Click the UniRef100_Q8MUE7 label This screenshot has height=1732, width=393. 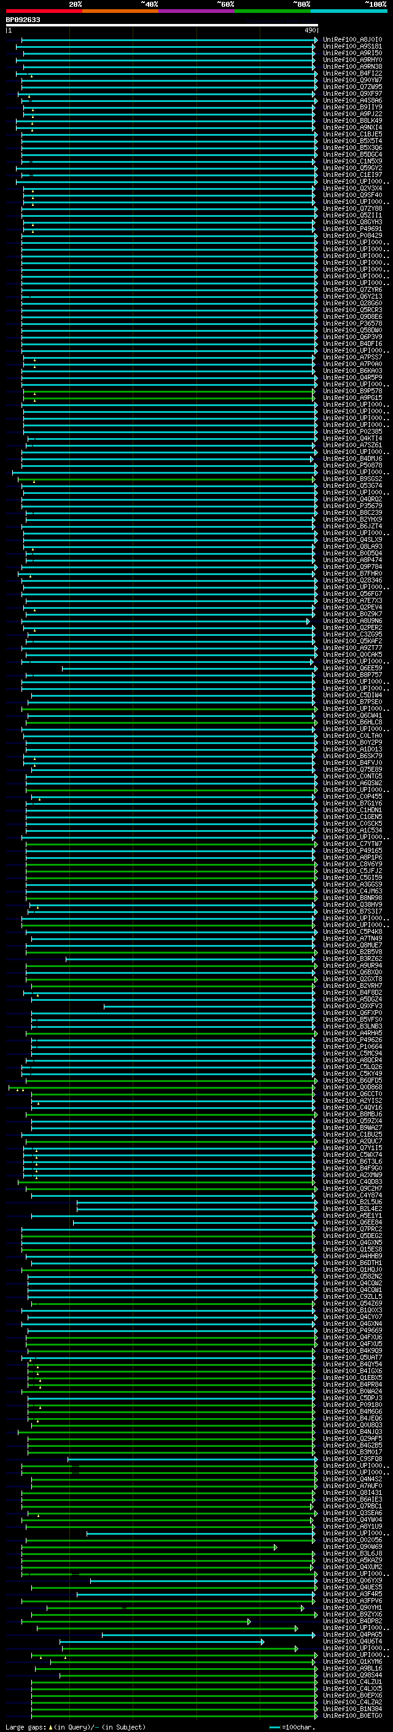pyautogui.click(x=352, y=946)
